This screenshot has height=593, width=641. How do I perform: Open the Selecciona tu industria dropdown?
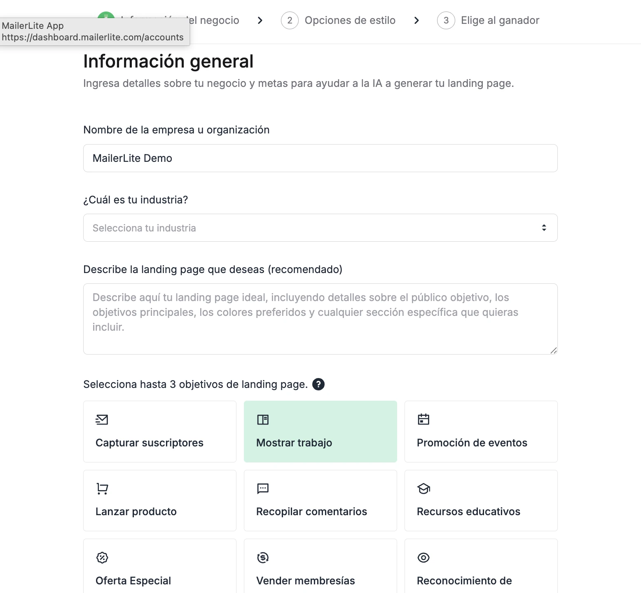320,228
